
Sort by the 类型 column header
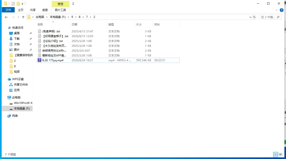point(111,24)
